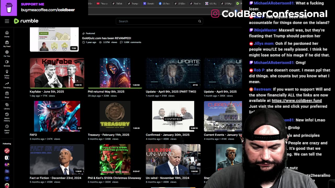This screenshot has height=188, width=335.
Task: Open My Feed in the sidebar
Action: tap(7, 44)
